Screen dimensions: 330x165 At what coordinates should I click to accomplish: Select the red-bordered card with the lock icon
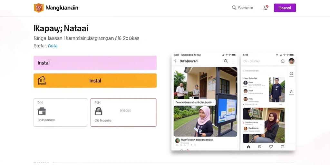[123, 112]
